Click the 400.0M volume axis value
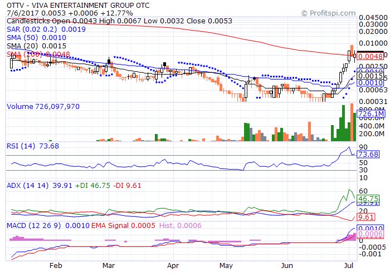390x278 pixels. coord(372,126)
